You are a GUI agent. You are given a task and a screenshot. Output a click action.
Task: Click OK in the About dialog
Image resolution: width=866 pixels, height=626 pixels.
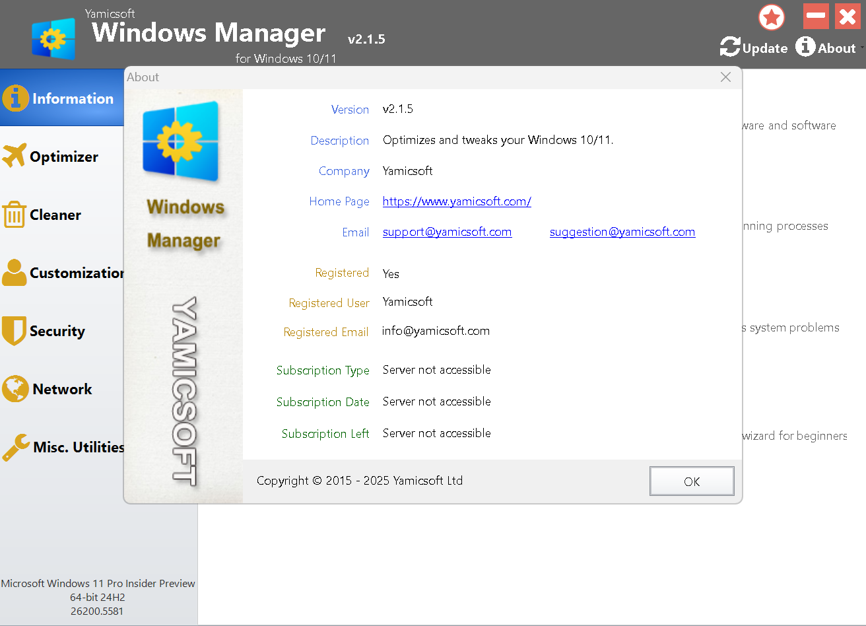(x=692, y=481)
